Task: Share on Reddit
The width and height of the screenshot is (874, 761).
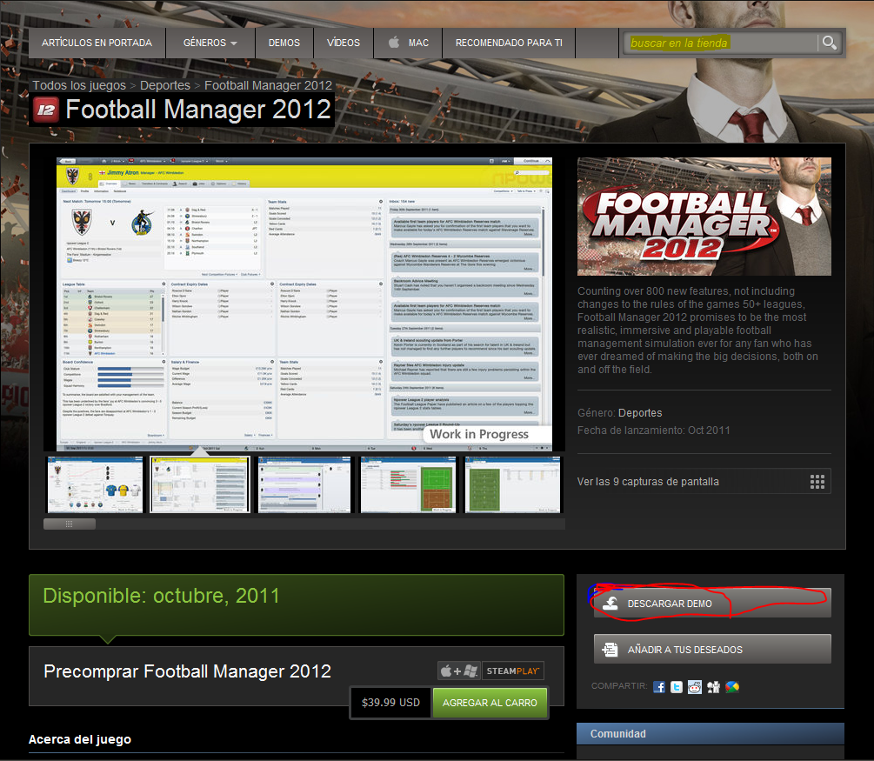Action: point(695,687)
